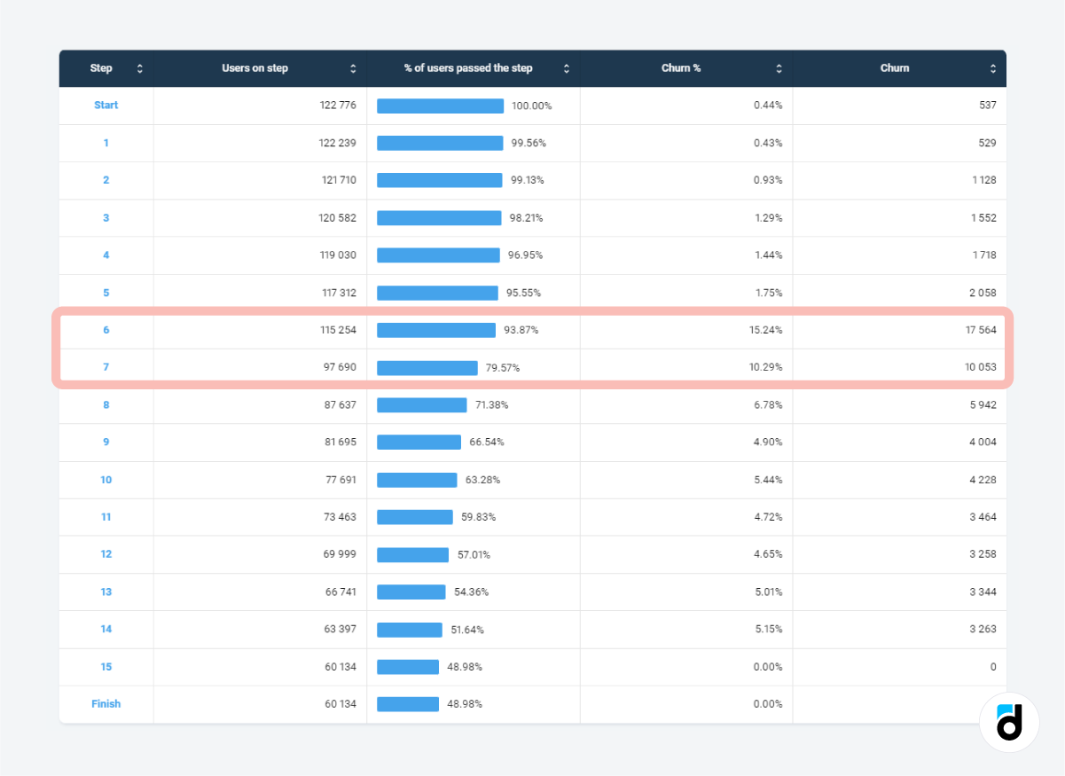Click the devtodev logo icon
The width and height of the screenshot is (1065, 776).
1009,722
